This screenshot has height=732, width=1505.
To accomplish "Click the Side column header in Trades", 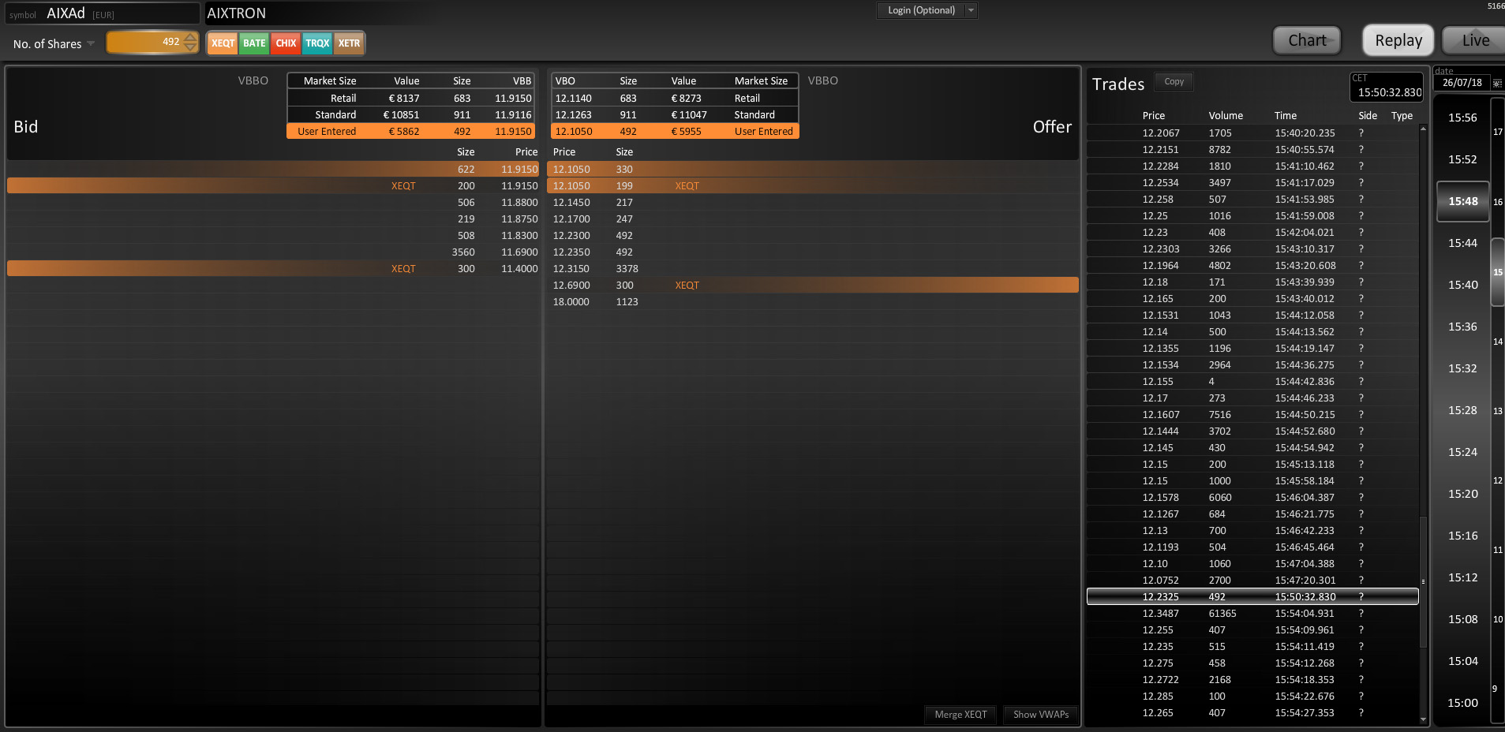I will (x=1368, y=116).
